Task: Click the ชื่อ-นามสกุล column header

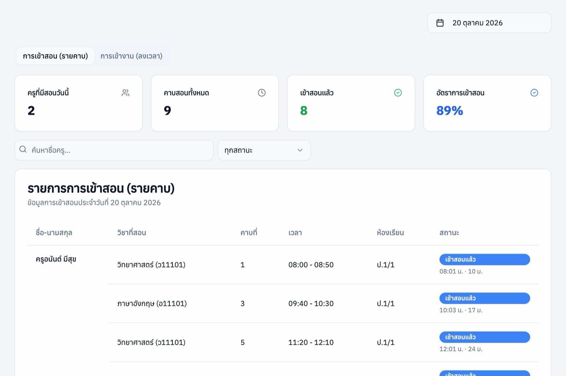Action: (x=54, y=232)
